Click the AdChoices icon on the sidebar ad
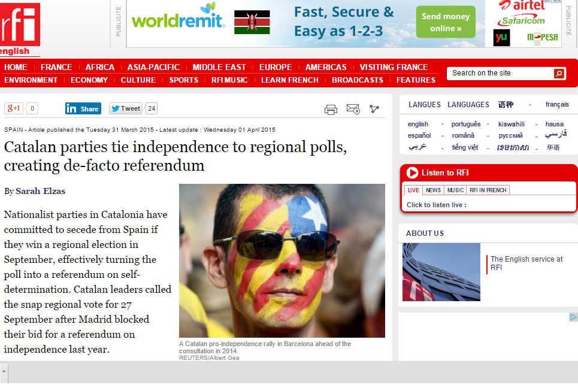Screen dimensions: 578x388 pos(573,317)
